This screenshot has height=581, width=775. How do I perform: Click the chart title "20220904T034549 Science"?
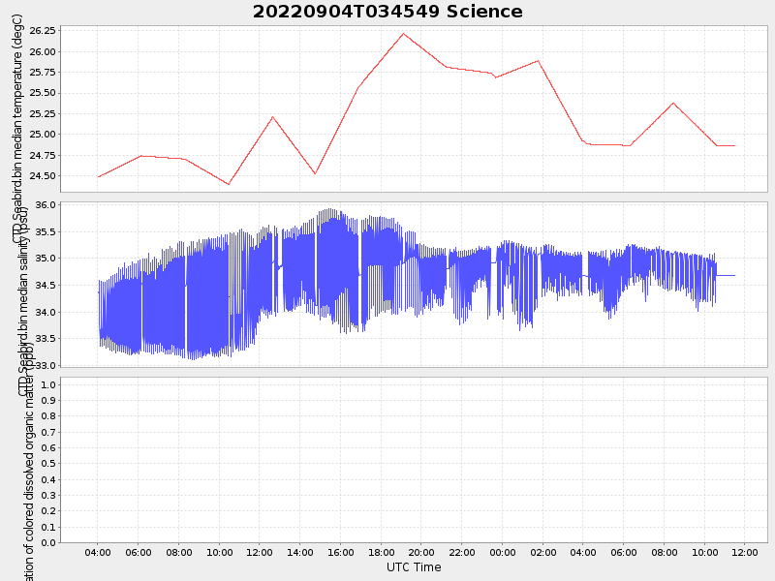[387, 12]
